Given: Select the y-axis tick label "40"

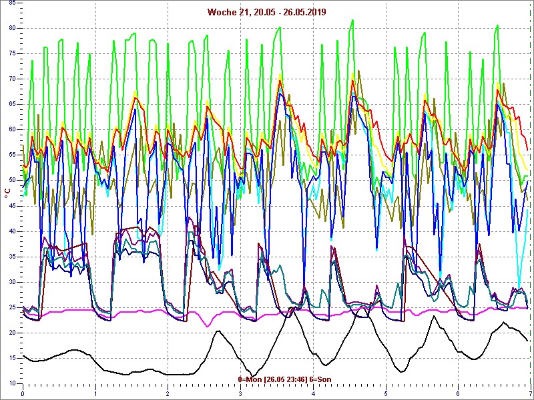Looking at the screenshot, I should coord(12,231).
